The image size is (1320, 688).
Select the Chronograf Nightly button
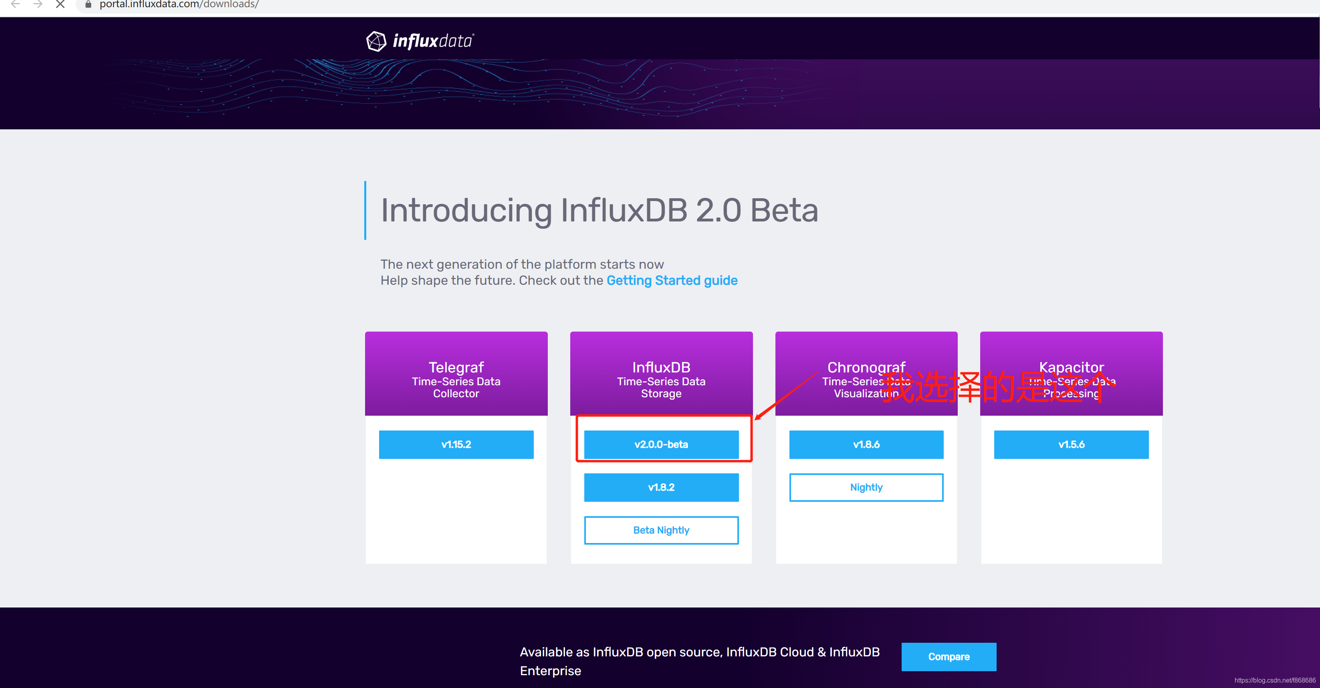pos(866,487)
